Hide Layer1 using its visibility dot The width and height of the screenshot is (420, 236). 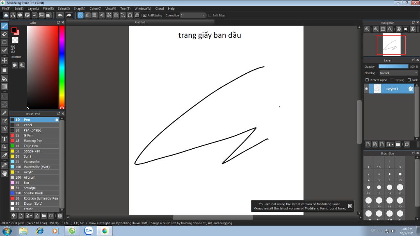click(366, 89)
